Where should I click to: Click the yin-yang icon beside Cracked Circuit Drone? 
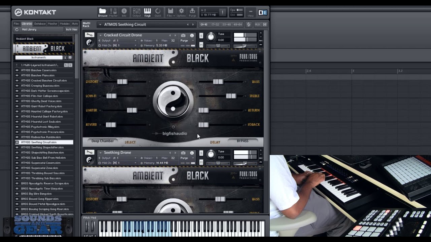[89, 43]
